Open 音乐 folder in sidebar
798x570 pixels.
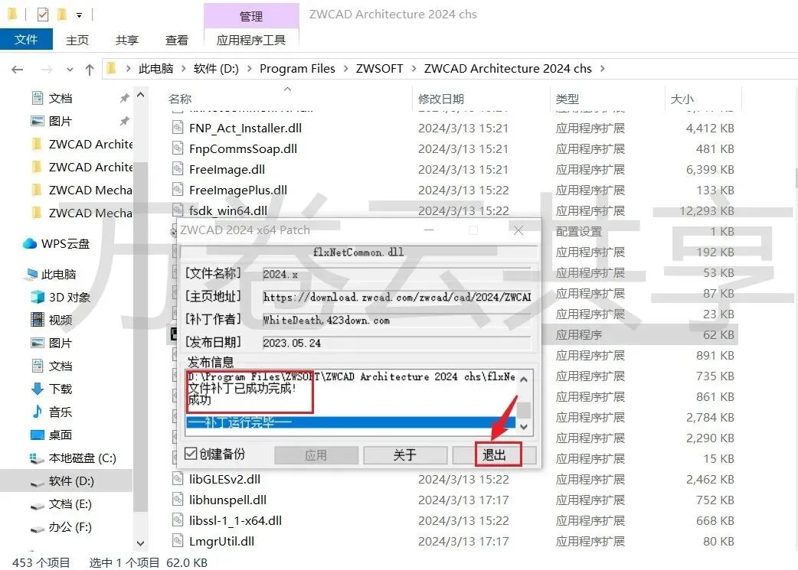click(60, 412)
